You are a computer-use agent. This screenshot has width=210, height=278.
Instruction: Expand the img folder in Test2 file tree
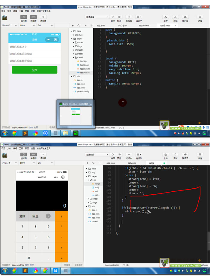pyautogui.click(x=87, y=172)
